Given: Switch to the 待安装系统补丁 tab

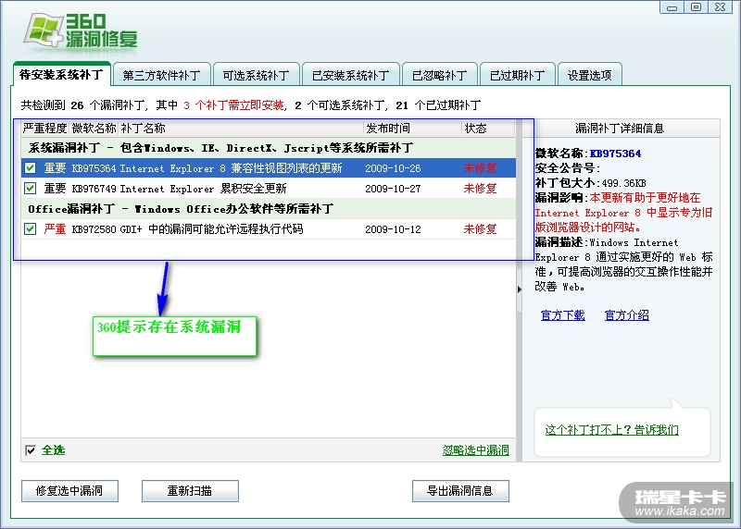Looking at the screenshot, I should pyautogui.click(x=61, y=75).
